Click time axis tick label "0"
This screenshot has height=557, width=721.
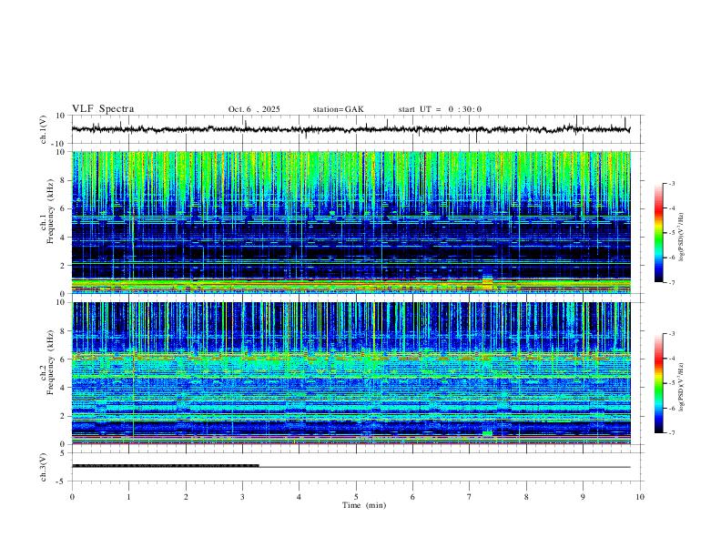click(x=72, y=497)
